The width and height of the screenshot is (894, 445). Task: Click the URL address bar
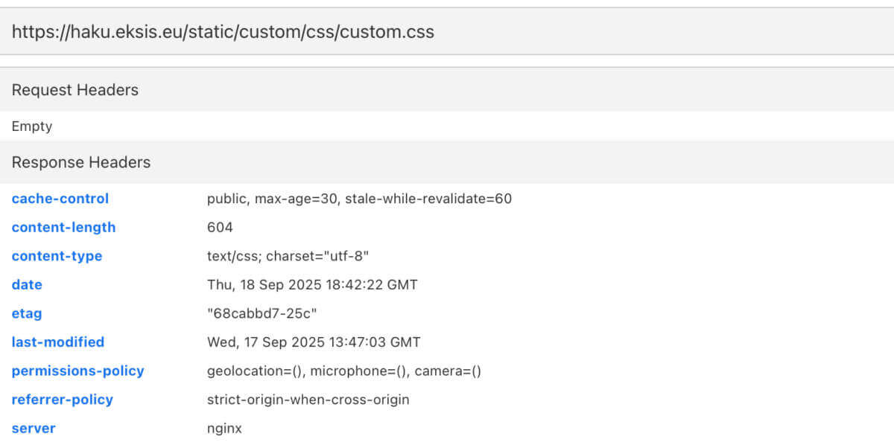pyautogui.click(x=223, y=31)
